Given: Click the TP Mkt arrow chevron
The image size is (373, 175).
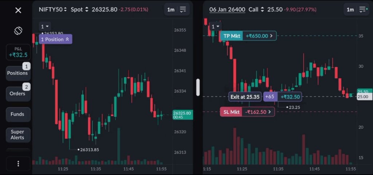Looking at the screenshot, I should (x=271, y=36).
